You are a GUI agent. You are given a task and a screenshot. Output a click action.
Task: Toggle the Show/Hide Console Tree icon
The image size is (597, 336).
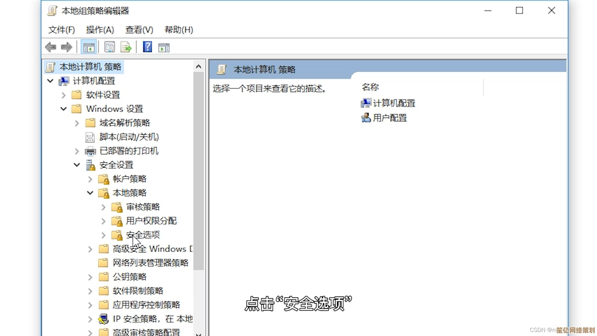tap(89, 48)
